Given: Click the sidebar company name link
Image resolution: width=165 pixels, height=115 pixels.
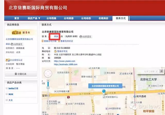Looking at the screenshot, I should (x=19, y=39).
